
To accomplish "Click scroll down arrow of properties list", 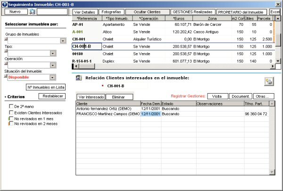I will click(x=278, y=61).
